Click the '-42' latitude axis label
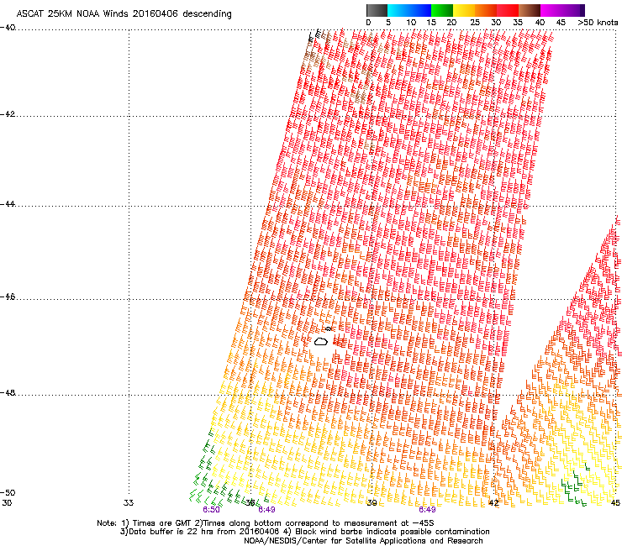This screenshot has height=546, width=622. coord(8,114)
